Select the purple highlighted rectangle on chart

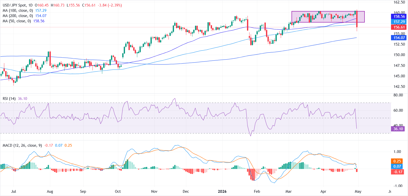[x=328, y=17]
